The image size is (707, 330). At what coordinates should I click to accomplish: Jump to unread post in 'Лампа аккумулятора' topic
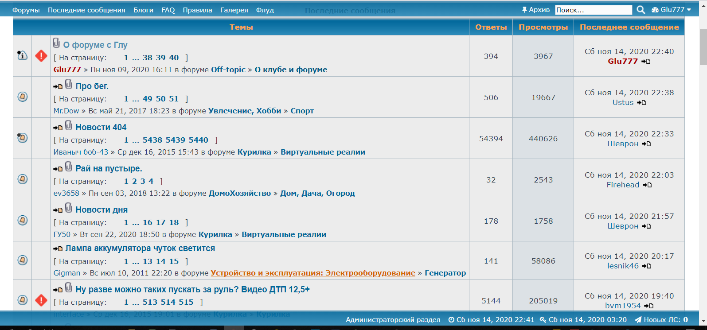[58, 249]
